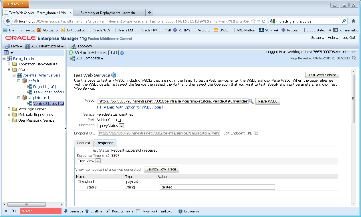Screen dimensions: 361x217
Task: Open Test Web Service help icon
Action: coord(114,75)
